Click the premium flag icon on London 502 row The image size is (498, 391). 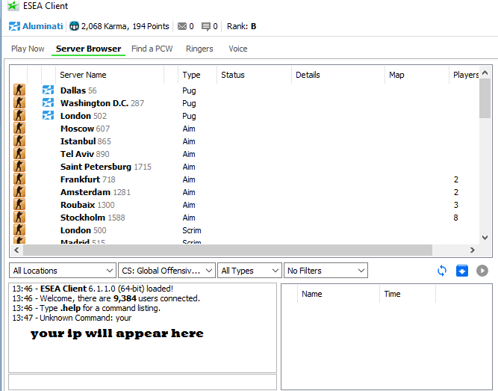click(48, 115)
